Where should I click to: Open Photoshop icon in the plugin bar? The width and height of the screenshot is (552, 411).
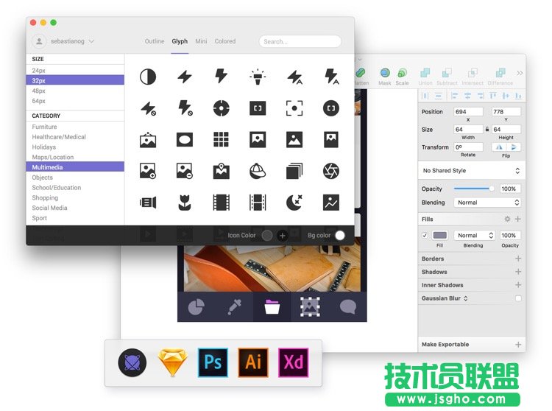213,362
